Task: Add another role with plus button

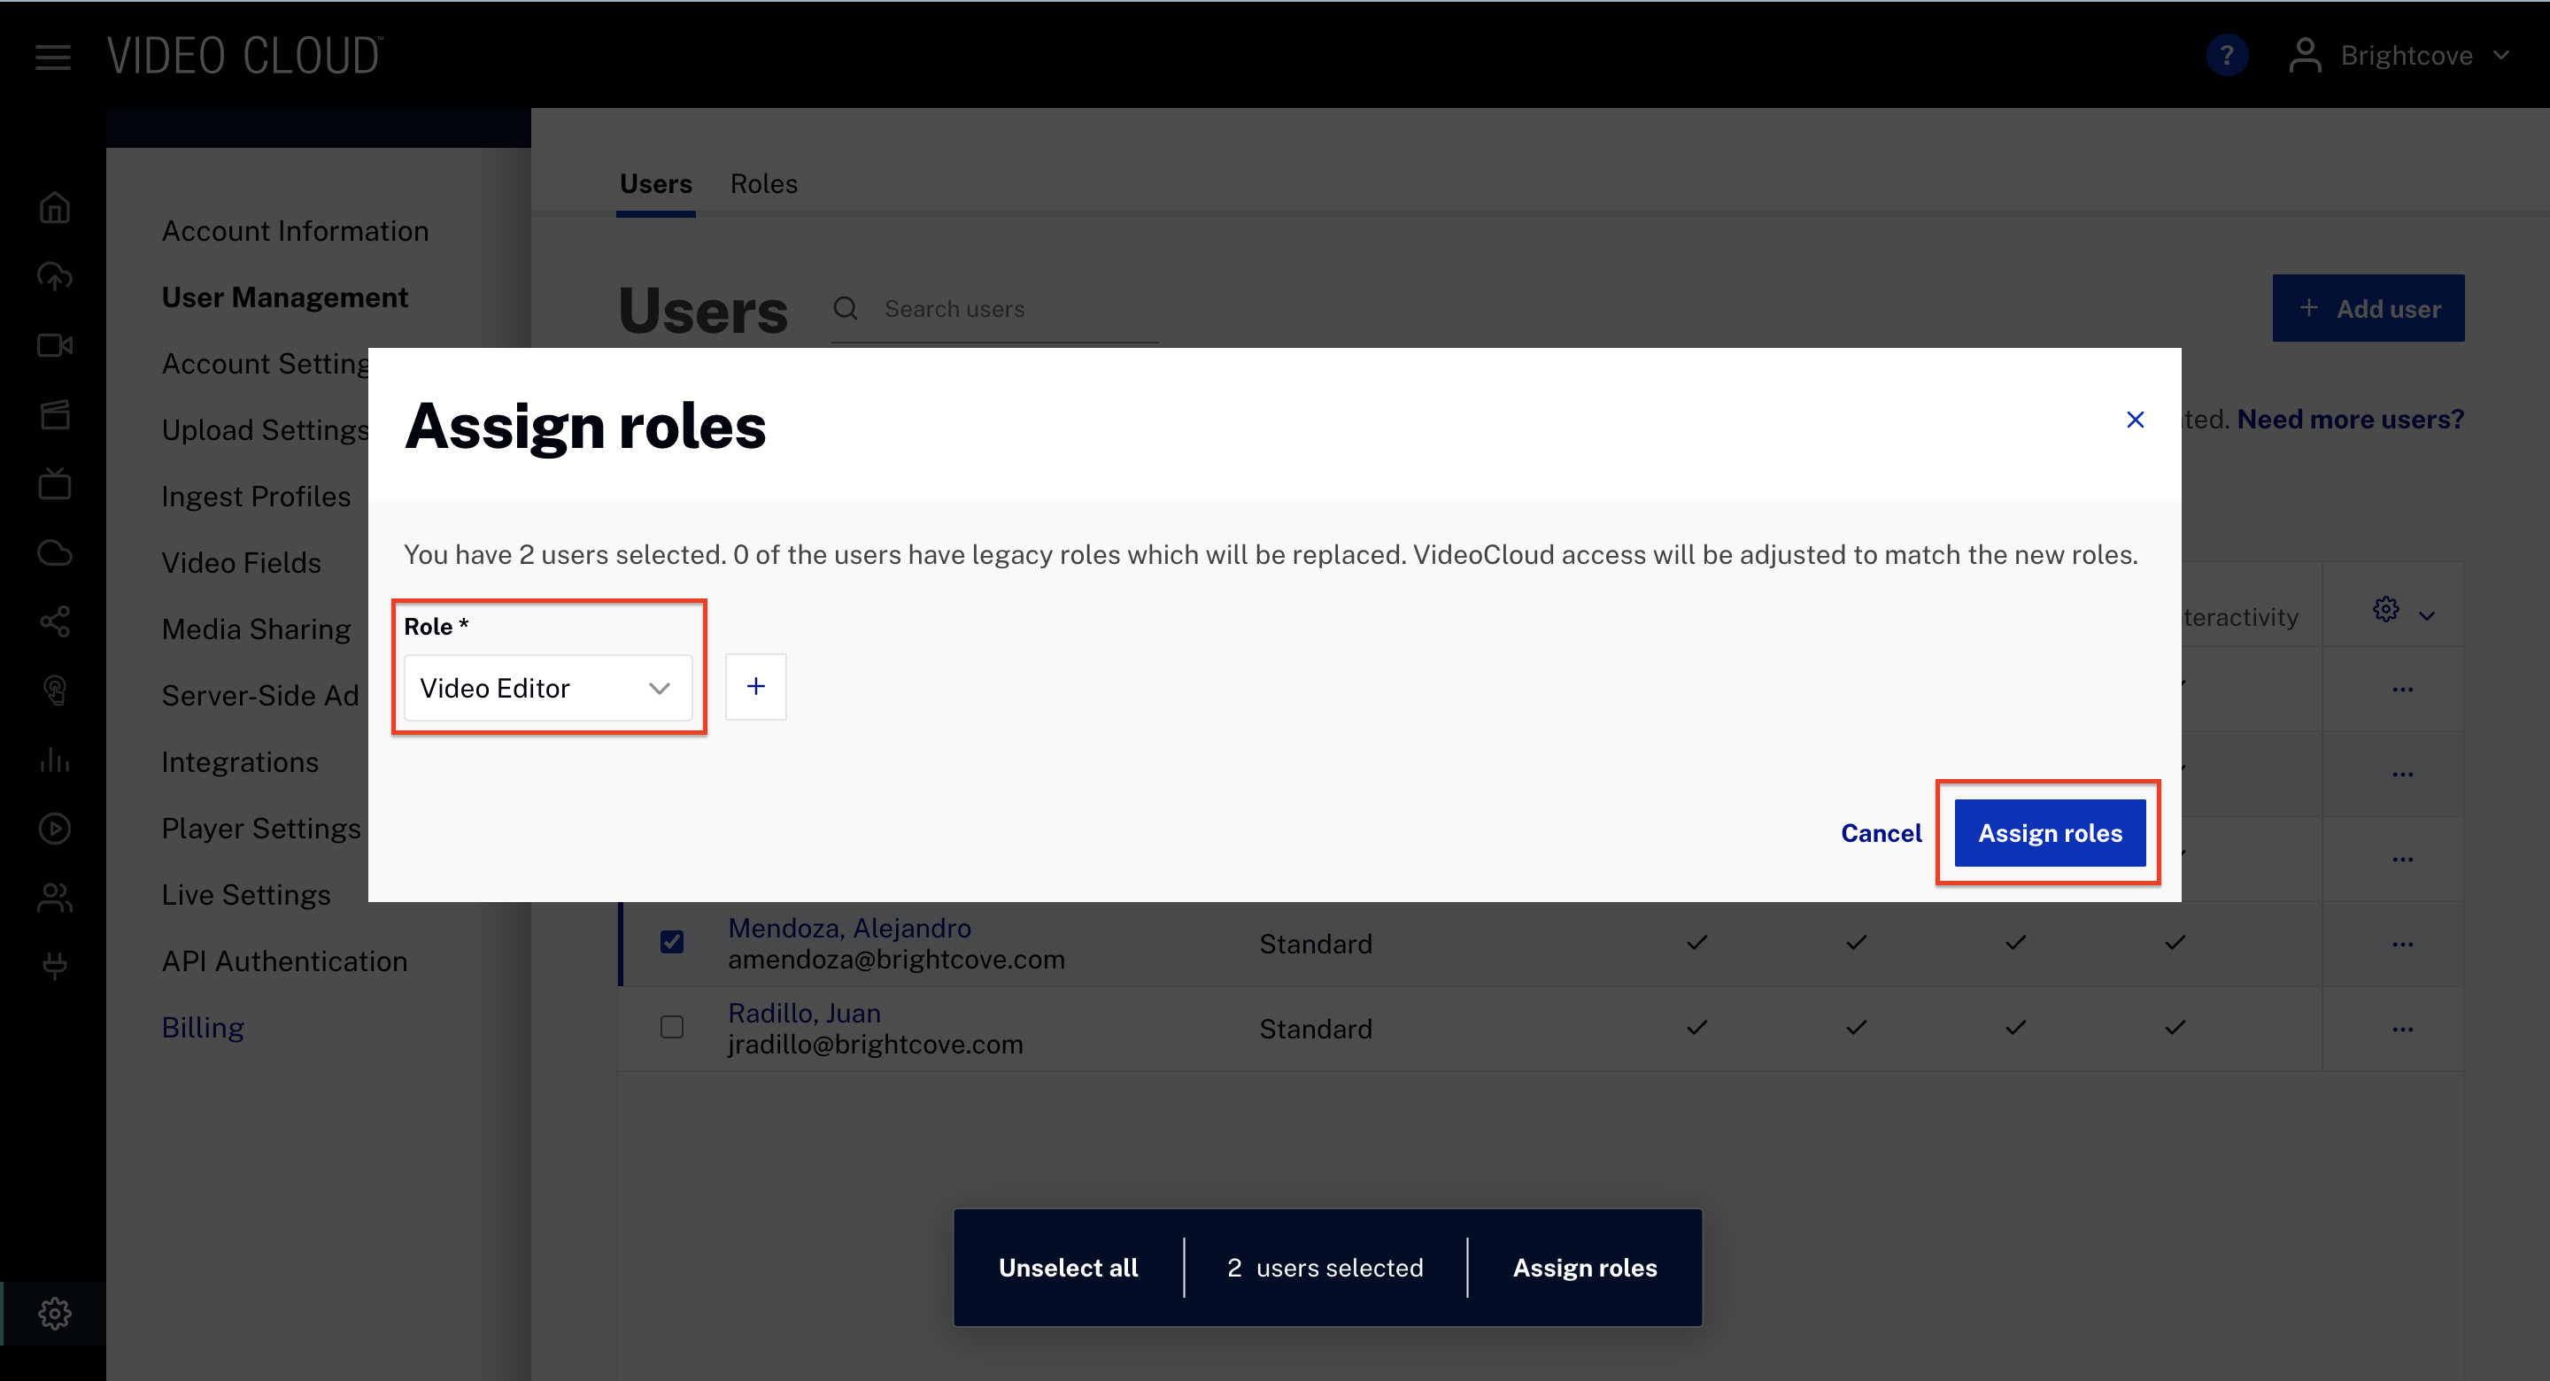Action: coord(755,686)
